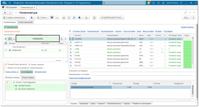Click the list icon in Артикул table header
This screenshot has height=107, width=199.
[x=6, y=43]
